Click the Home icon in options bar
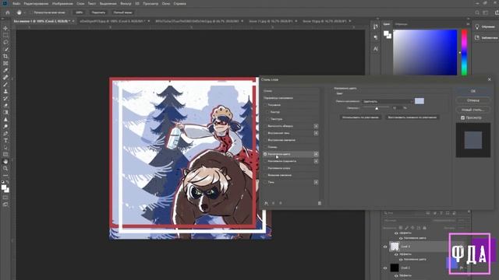Viewport: 499px width, 280px height. point(8,12)
